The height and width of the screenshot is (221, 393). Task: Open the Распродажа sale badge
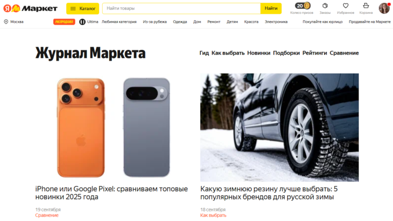point(64,22)
